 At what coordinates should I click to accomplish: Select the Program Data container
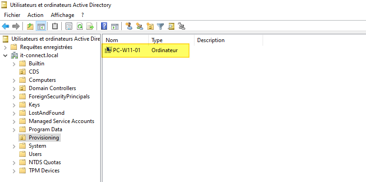45,129
